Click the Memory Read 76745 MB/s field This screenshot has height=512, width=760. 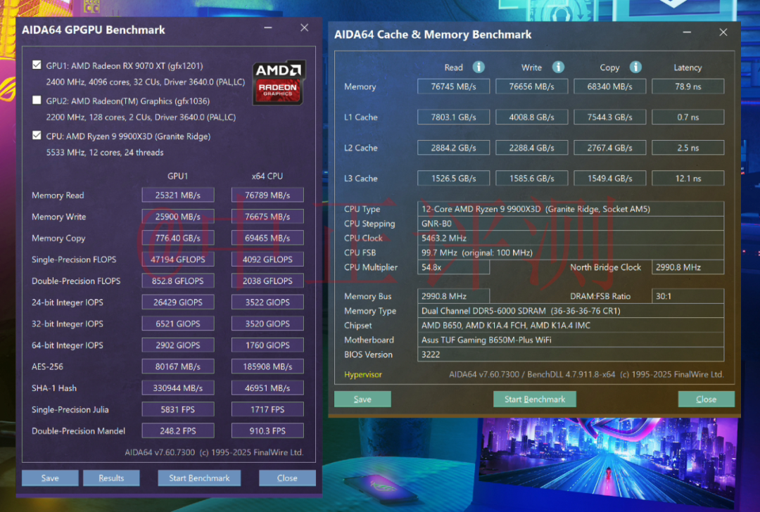(454, 87)
